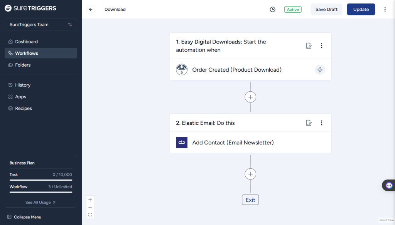Fit the workflow view to screen
Image resolution: width=395 pixels, height=225 pixels.
[x=90, y=215]
